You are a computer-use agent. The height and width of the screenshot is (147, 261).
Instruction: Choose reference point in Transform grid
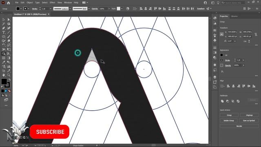click(x=222, y=34)
